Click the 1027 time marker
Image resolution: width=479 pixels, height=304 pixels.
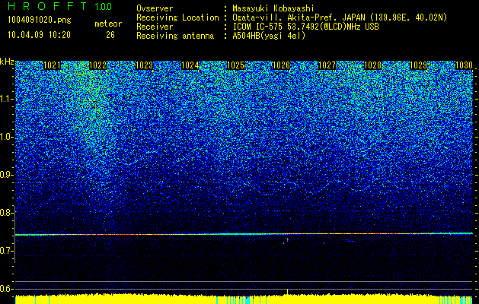coord(327,65)
